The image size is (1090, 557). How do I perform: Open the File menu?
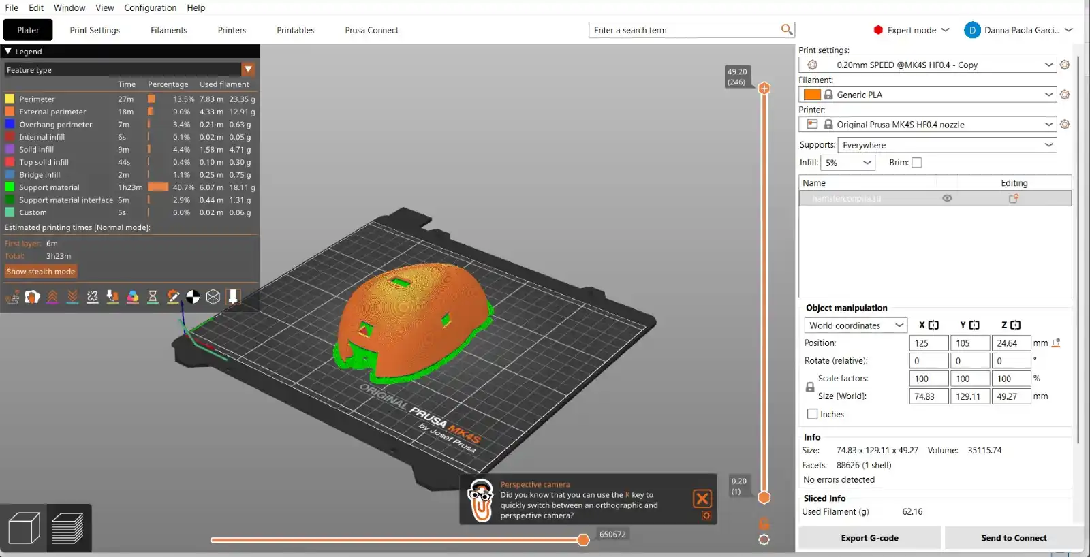[12, 7]
